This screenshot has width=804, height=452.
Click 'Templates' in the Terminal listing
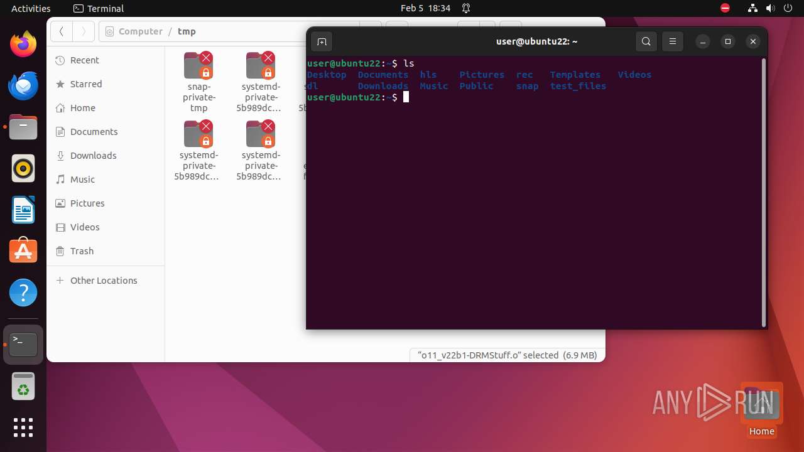click(x=575, y=75)
